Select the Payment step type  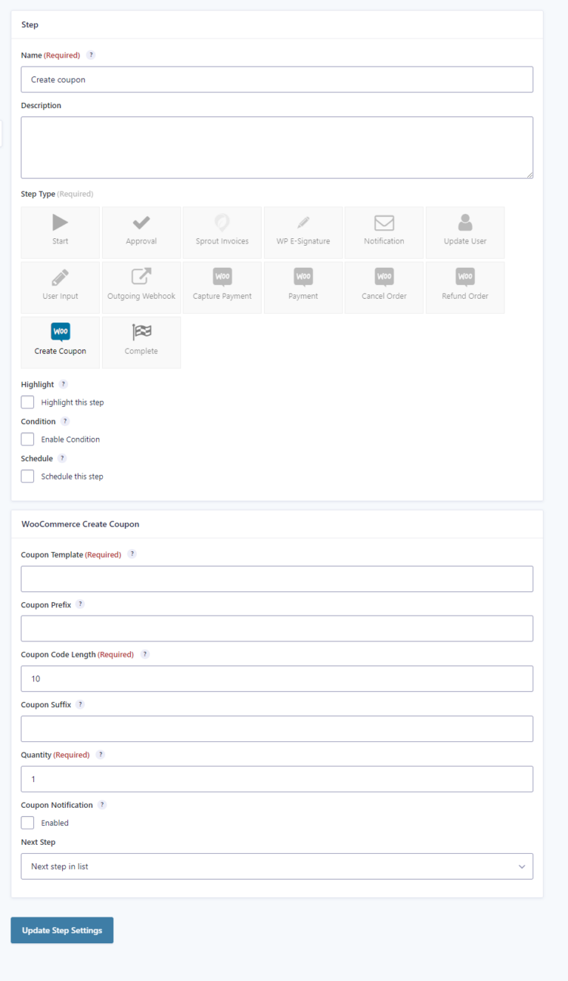tap(303, 287)
